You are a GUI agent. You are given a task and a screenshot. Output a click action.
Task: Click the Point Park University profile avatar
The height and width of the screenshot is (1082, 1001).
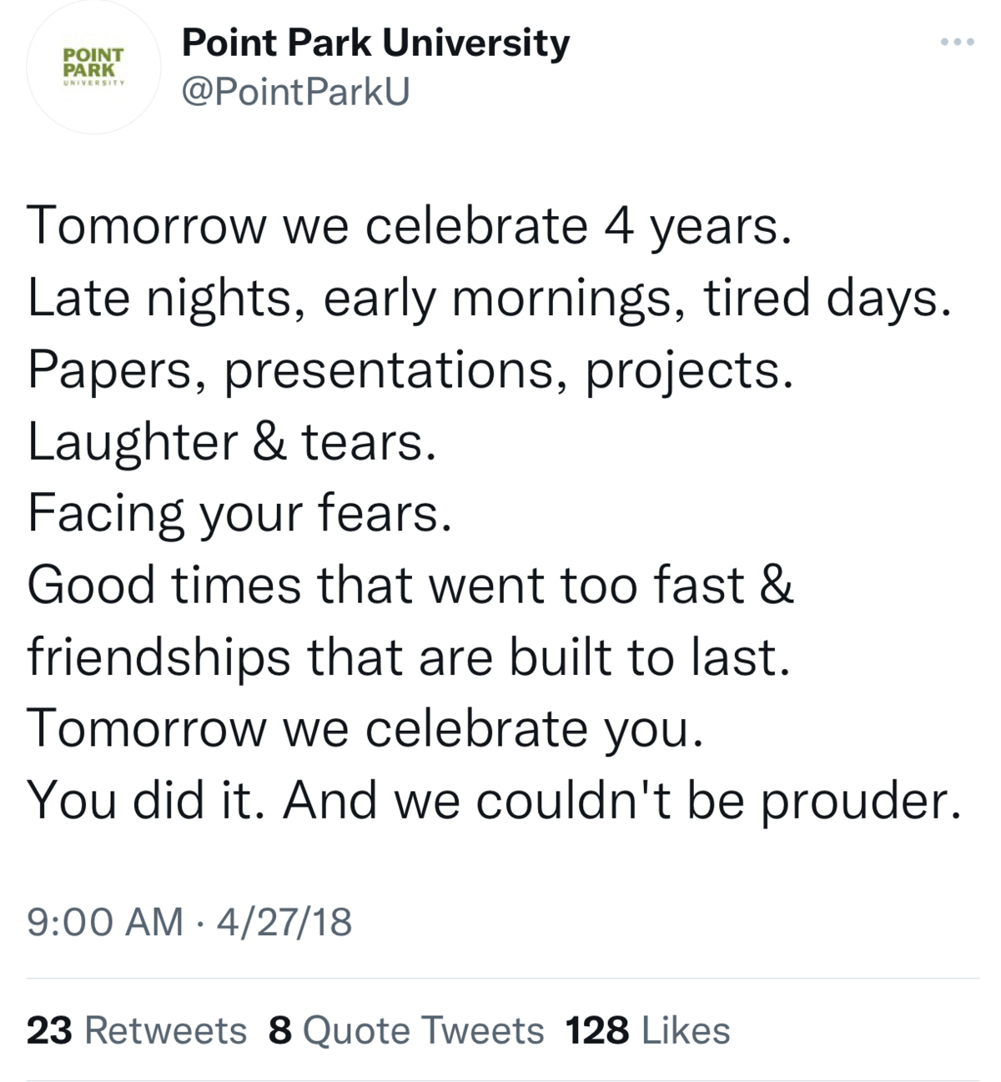(93, 68)
